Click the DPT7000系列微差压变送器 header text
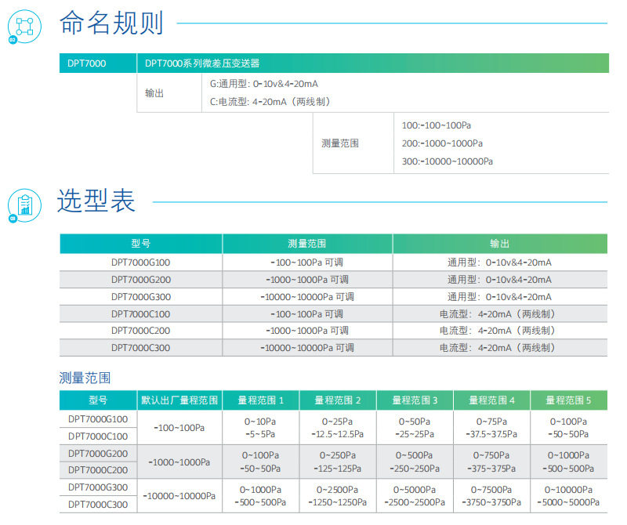Image resolution: width=627 pixels, height=525 pixels. point(202,63)
